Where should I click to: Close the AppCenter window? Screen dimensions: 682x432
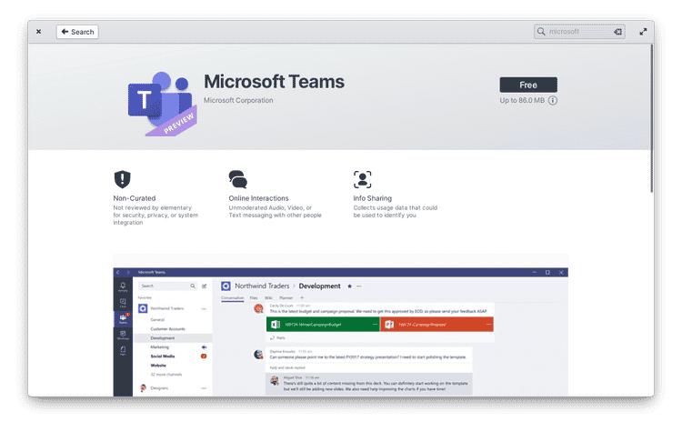pyautogui.click(x=39, y=32)
